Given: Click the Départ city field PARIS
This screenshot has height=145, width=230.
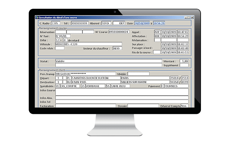Looking at the screenshot, I should coord(145,78).
